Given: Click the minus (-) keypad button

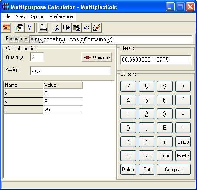Looking at the screenshot, I should pyautogui.click(x=183, y=114).
